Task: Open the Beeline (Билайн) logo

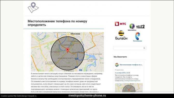Action: pos(121,35)
